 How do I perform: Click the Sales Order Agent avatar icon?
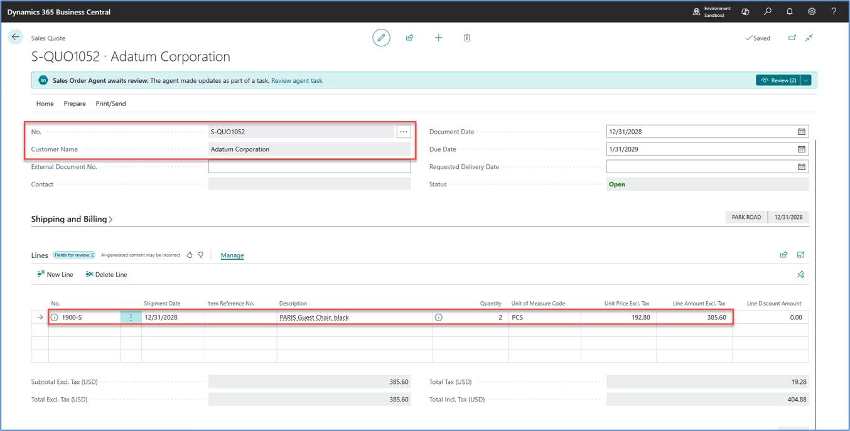pyautogui.click(x=43, y=80)
